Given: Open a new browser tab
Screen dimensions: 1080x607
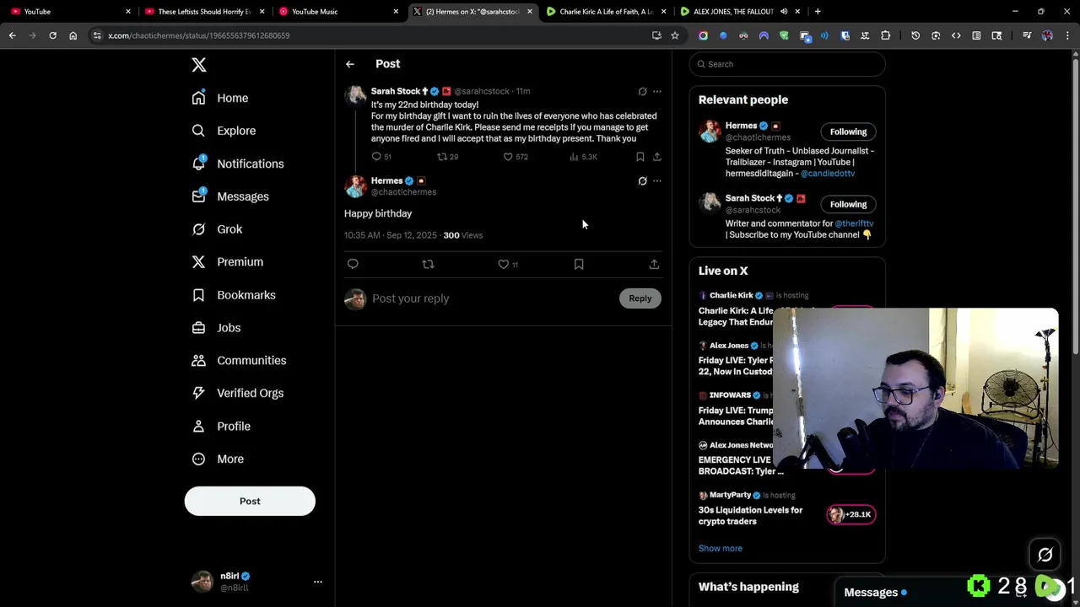Looking at the screenshot, I should point(818,12).
